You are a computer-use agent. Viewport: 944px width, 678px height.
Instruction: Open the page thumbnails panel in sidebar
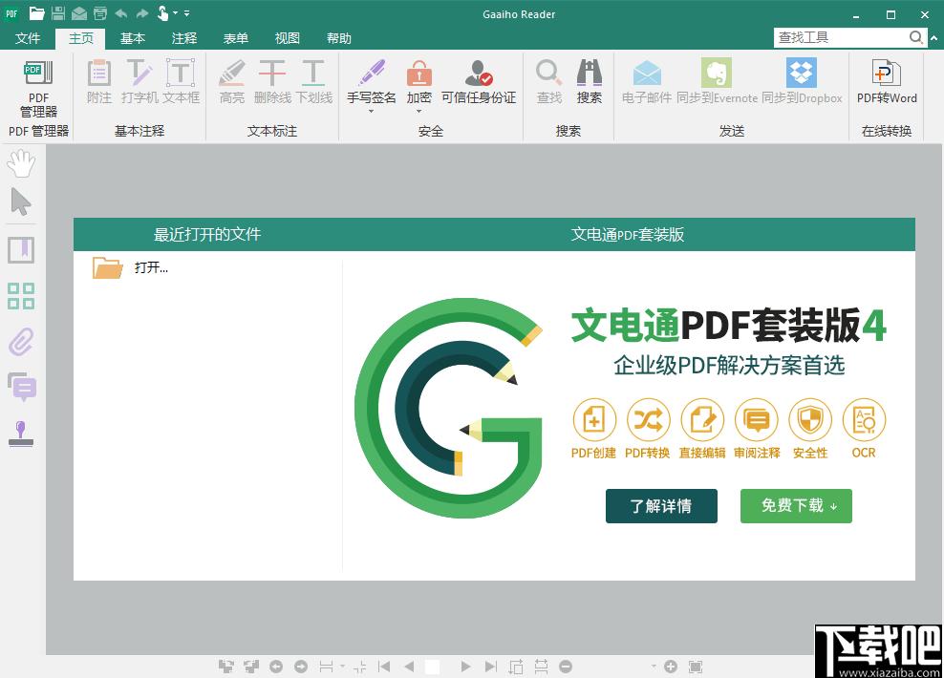coord(21,296)
